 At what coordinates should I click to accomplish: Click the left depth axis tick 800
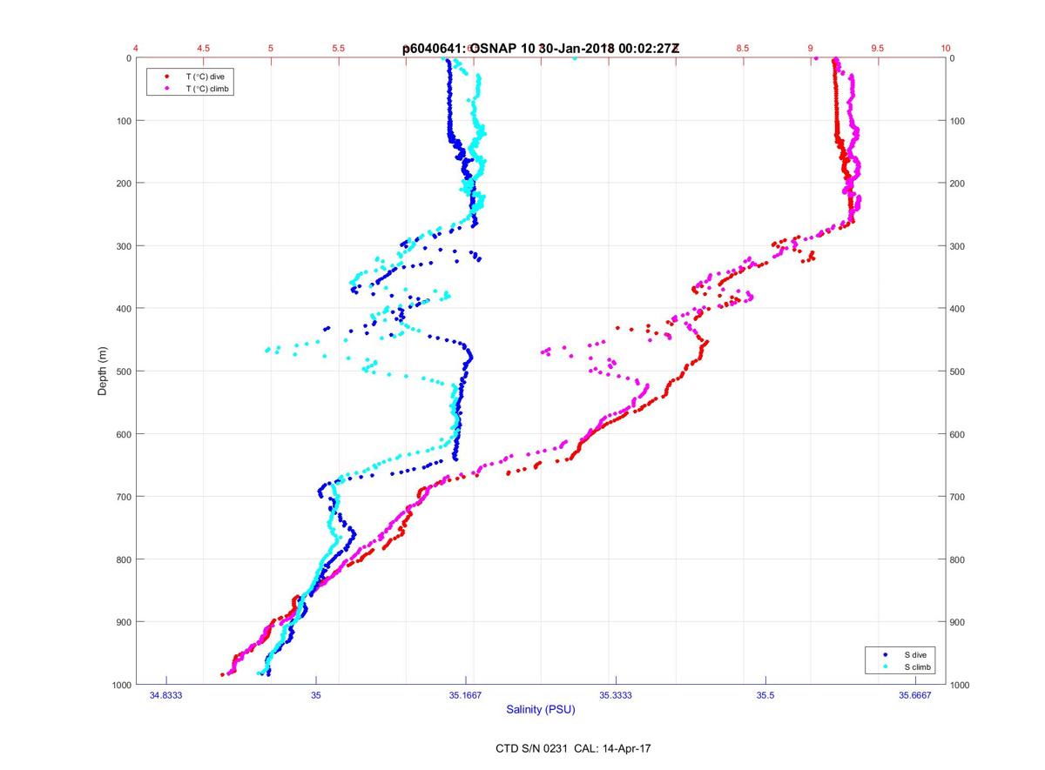point(124,559)
